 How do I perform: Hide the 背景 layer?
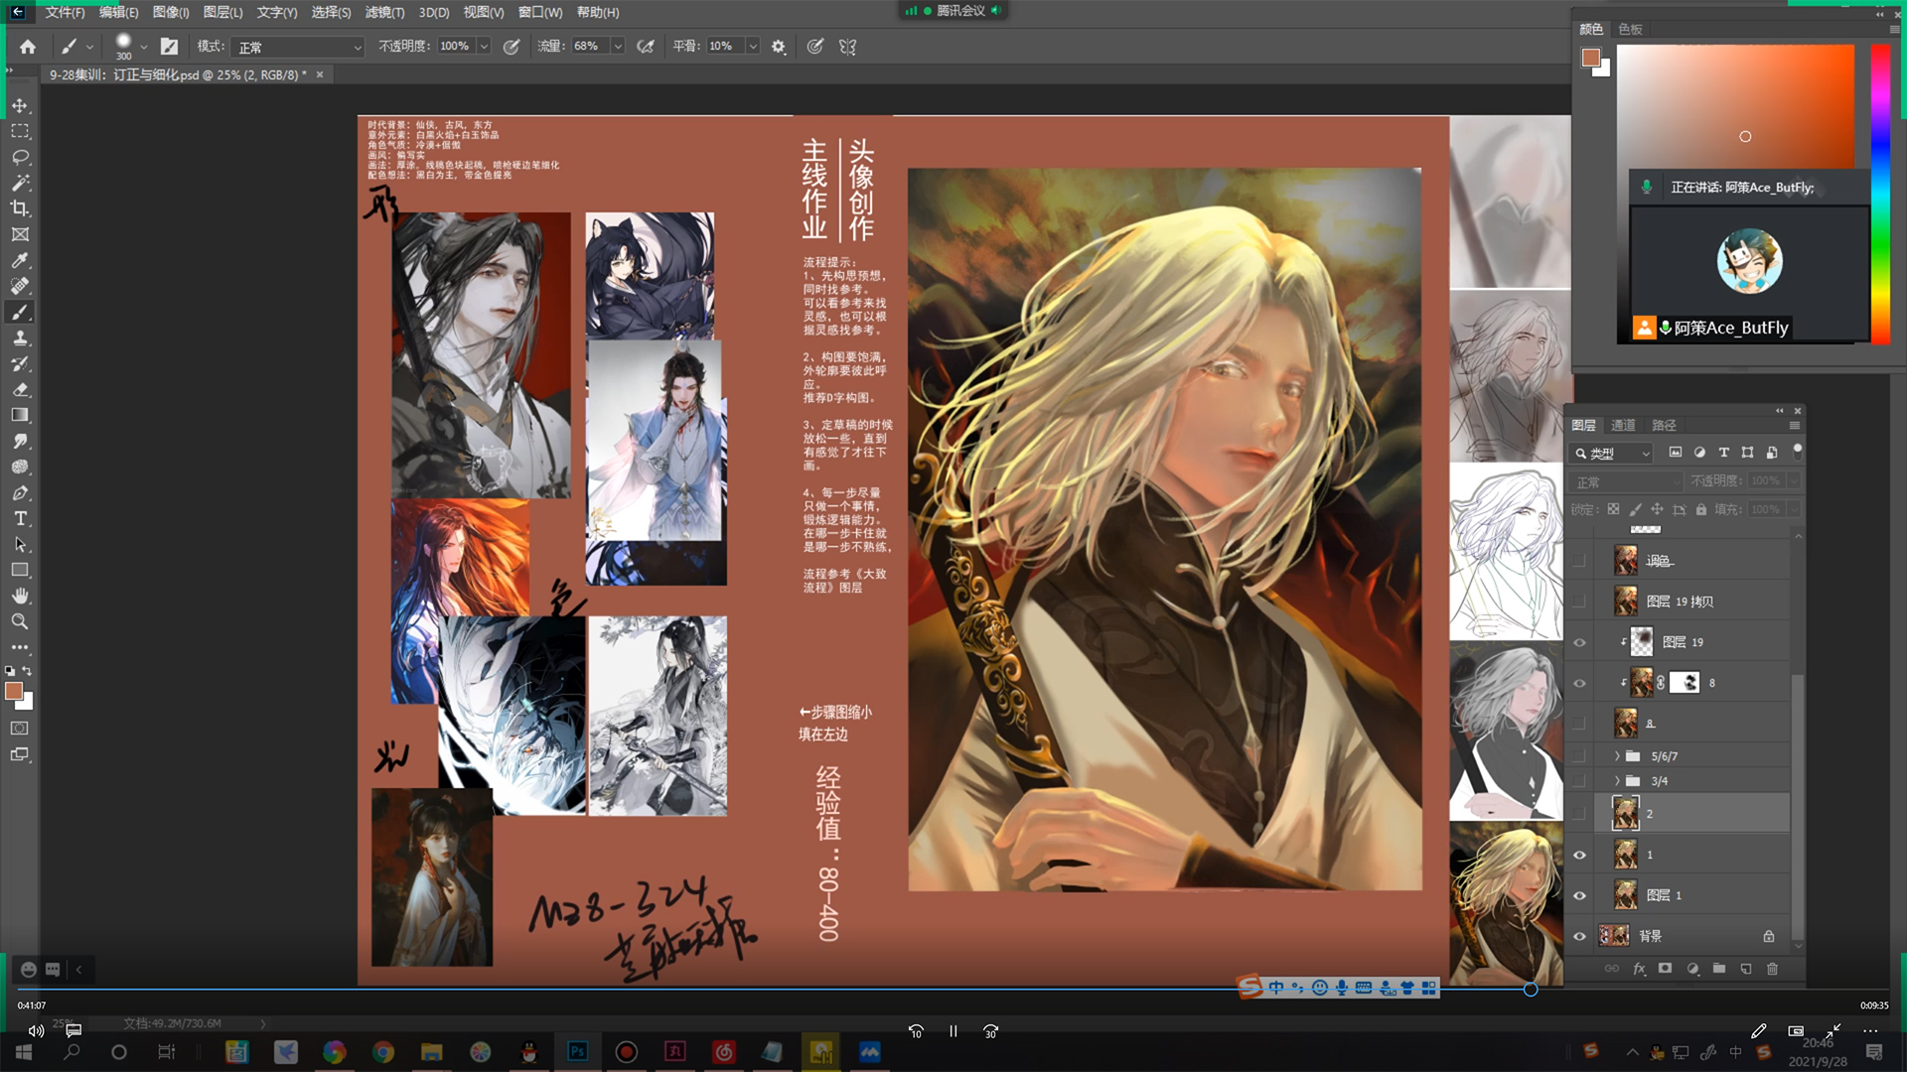[x=1579, y=936]
